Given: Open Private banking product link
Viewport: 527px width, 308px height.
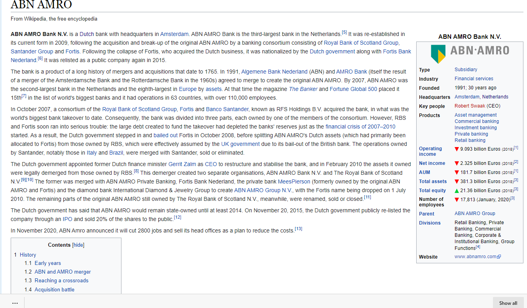Looking at the screenshot, I should click(x=471, y=134).
